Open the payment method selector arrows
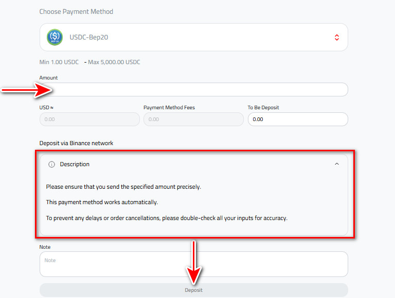 (336, 37)
